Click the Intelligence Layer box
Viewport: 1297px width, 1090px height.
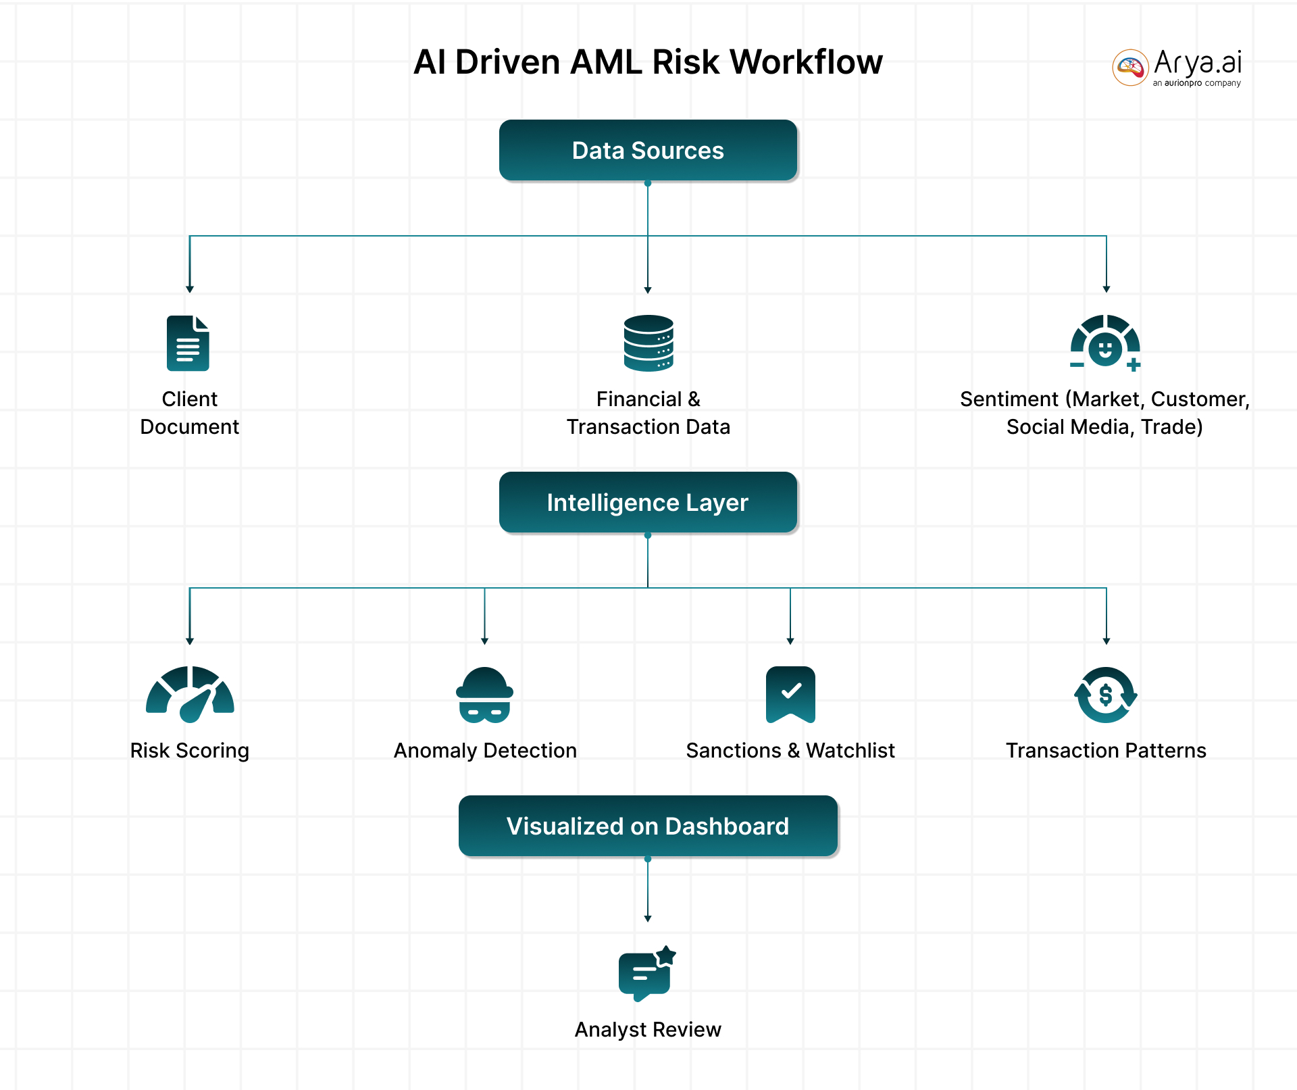pos(648,503)
